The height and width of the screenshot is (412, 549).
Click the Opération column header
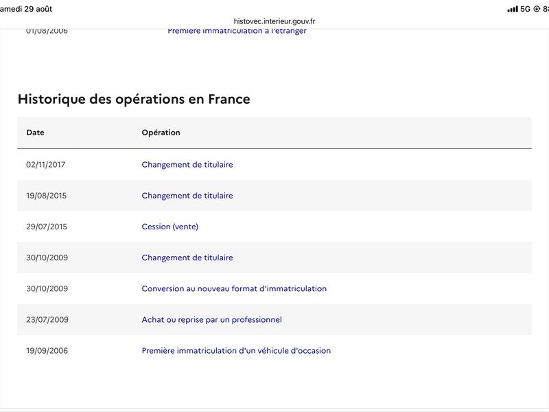(x=161, y=133)
